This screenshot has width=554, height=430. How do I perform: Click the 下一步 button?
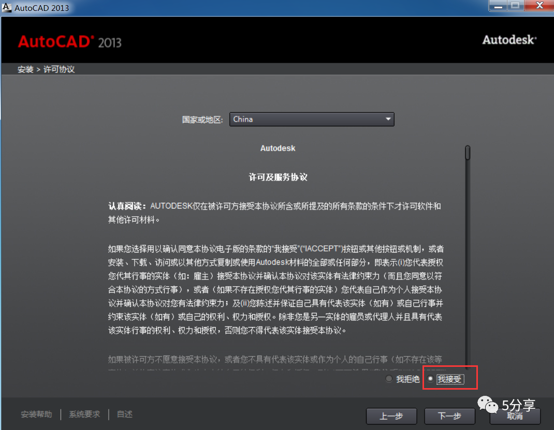coord(449,416)
